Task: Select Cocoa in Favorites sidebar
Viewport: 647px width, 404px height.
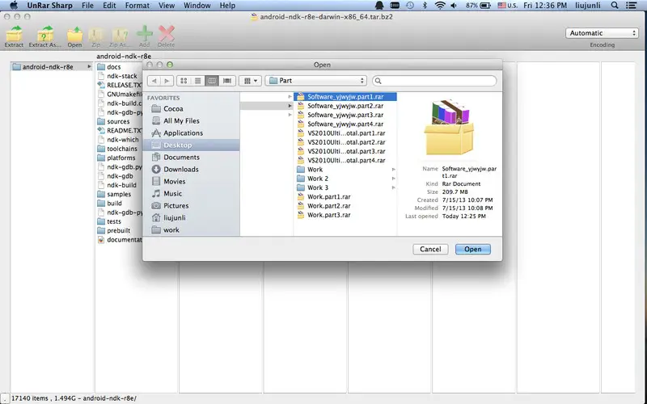Action: pyautogui.click(x=173, y=109)
